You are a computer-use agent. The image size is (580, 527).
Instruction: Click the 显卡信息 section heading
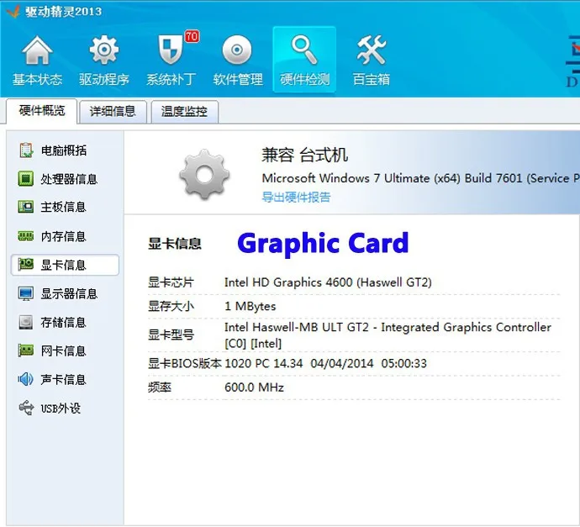click(x=175, y=244)
